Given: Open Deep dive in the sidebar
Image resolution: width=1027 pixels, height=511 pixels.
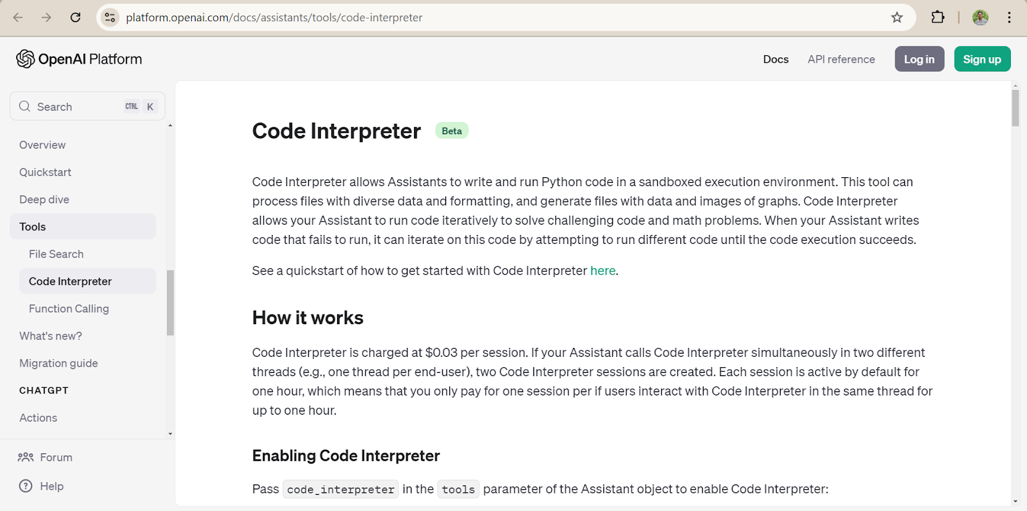Looking at the screenshot, I should [x=44, y=200].
